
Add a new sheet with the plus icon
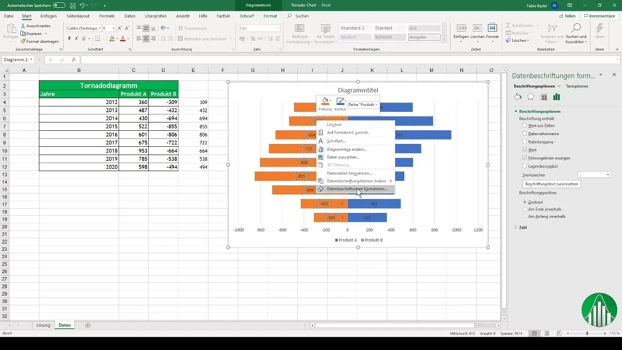click(x=88, y=325)
